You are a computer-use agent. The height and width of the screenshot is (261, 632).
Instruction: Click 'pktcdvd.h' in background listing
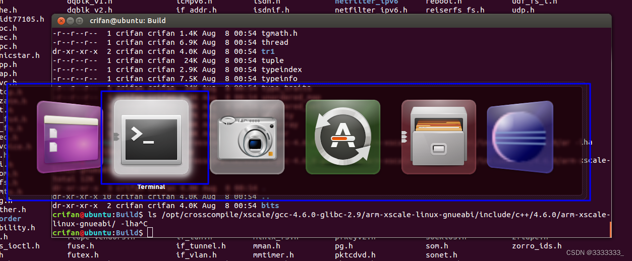pyautogui.click(x=355, y=255)
